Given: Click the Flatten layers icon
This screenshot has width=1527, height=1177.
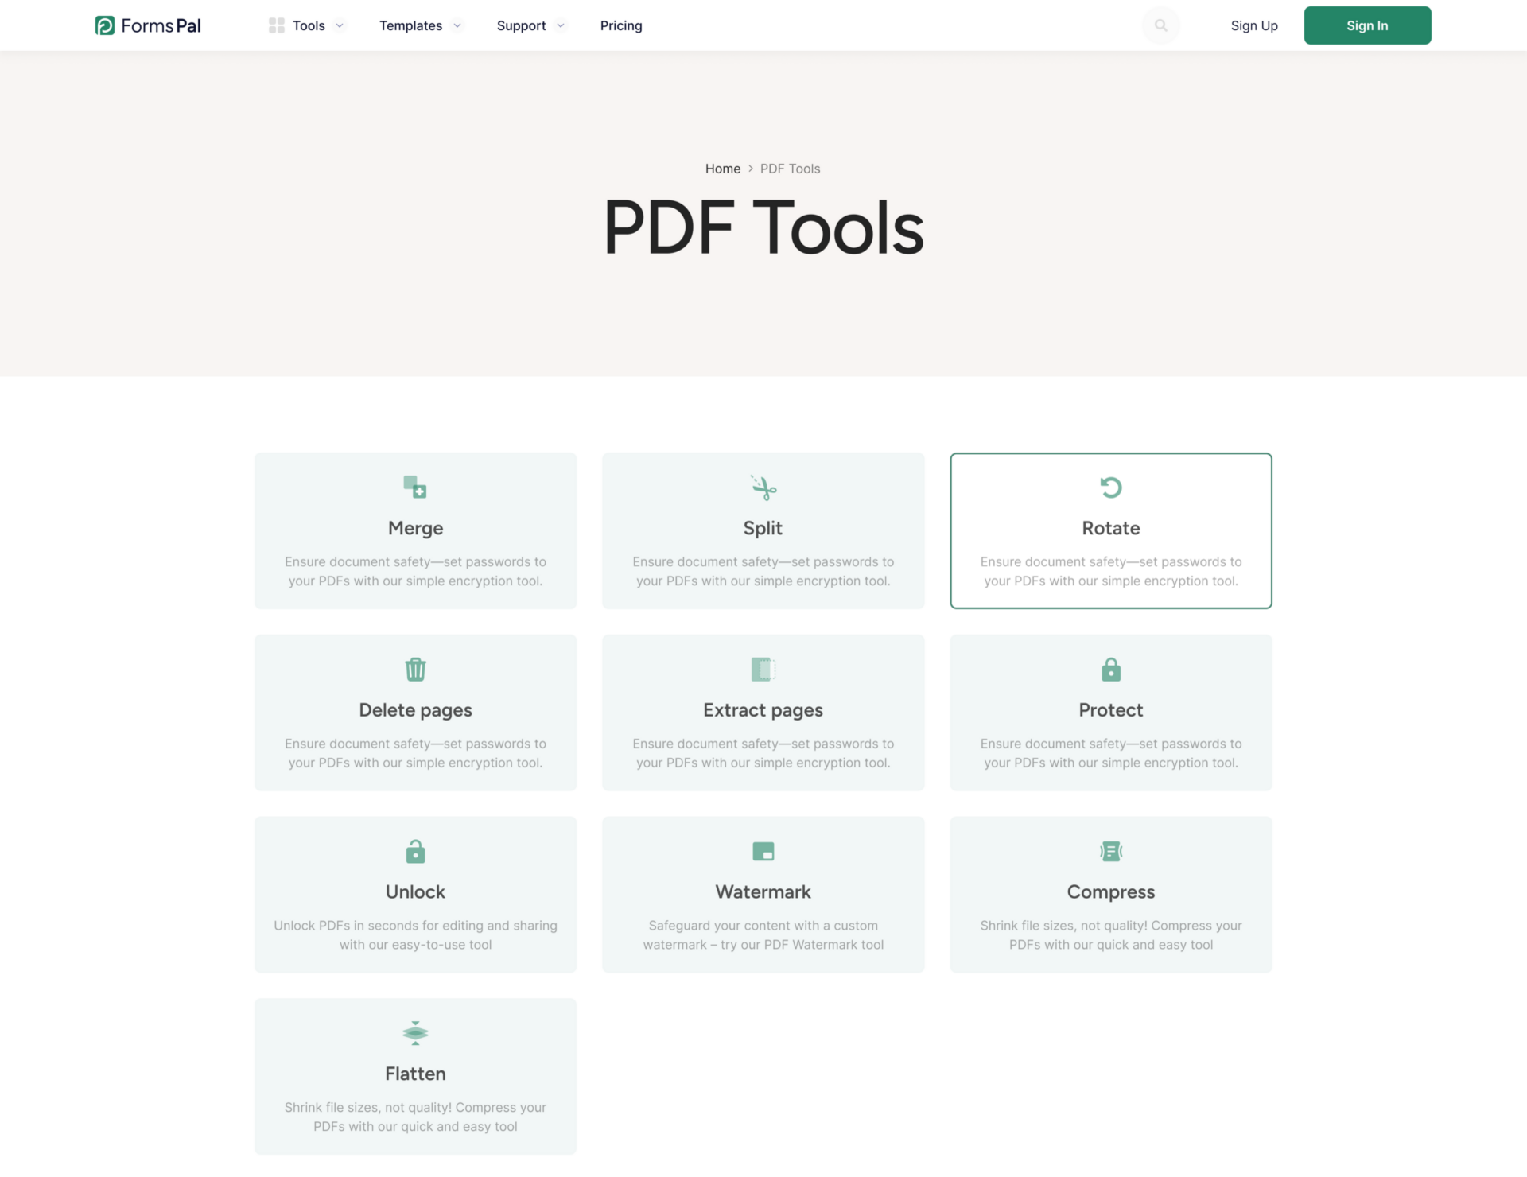Looking at the screenshot, I should coord(415,1033).
